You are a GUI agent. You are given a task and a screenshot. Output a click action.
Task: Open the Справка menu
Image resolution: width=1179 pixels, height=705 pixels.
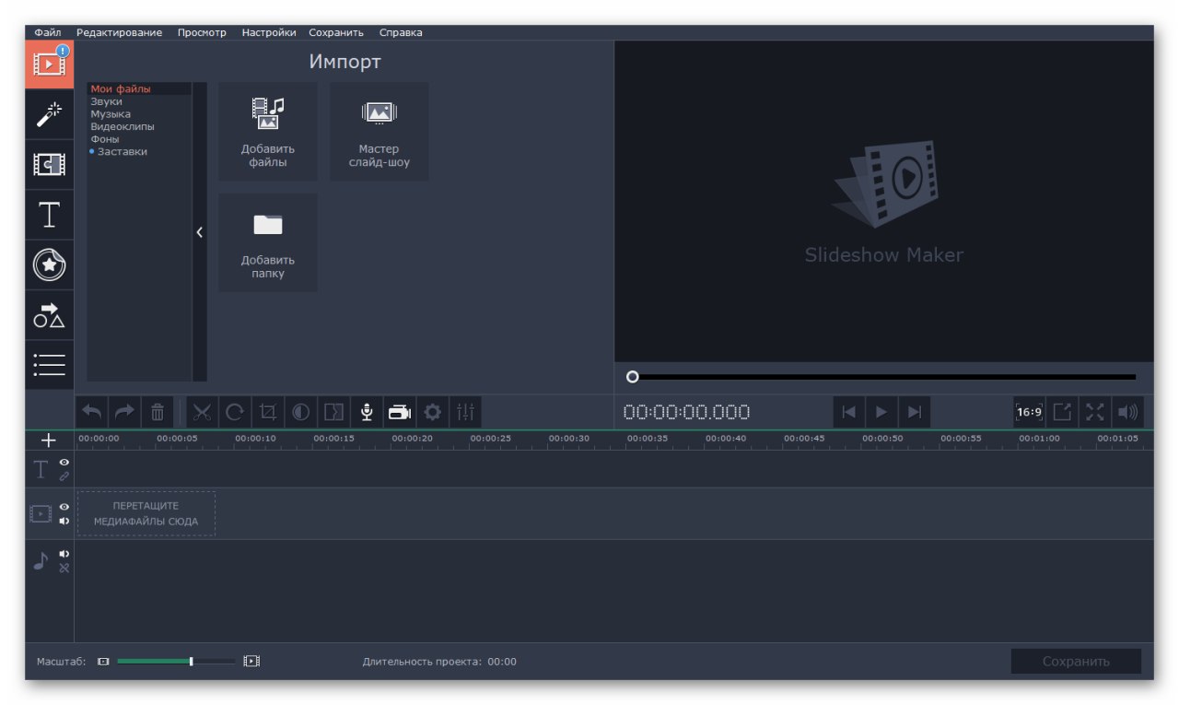pos(401,32)
